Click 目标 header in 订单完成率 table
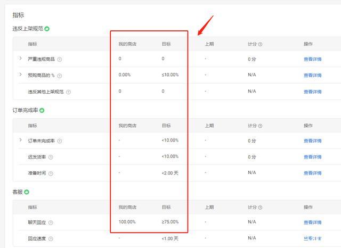 (166, 126)
